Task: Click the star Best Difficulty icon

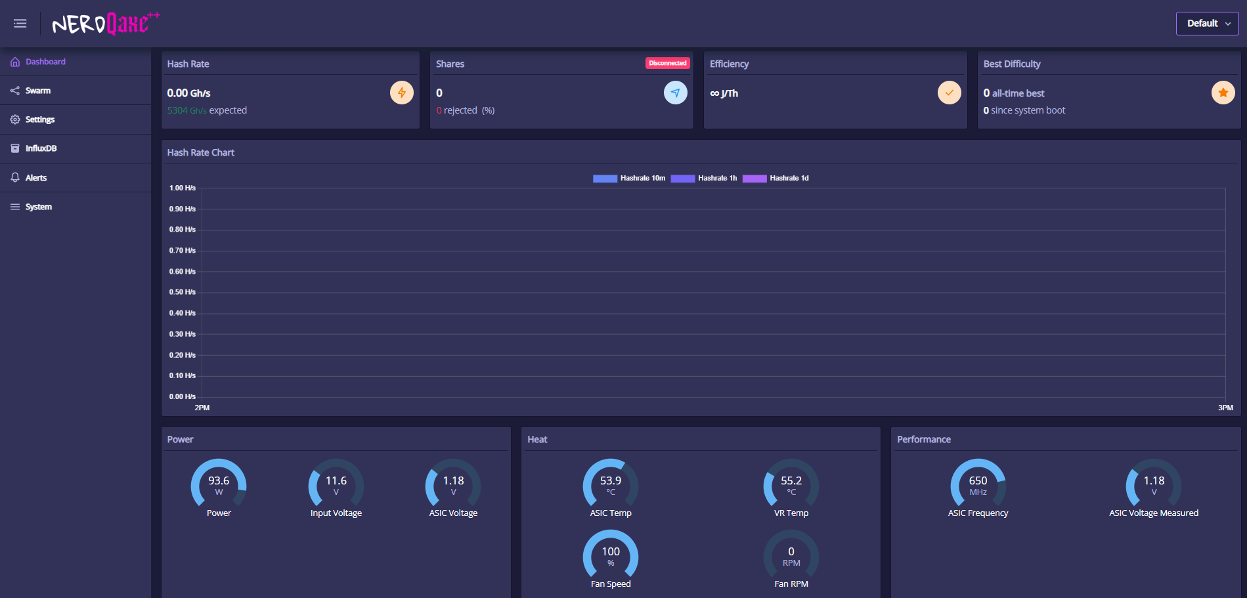Action: coord(1223,93)
